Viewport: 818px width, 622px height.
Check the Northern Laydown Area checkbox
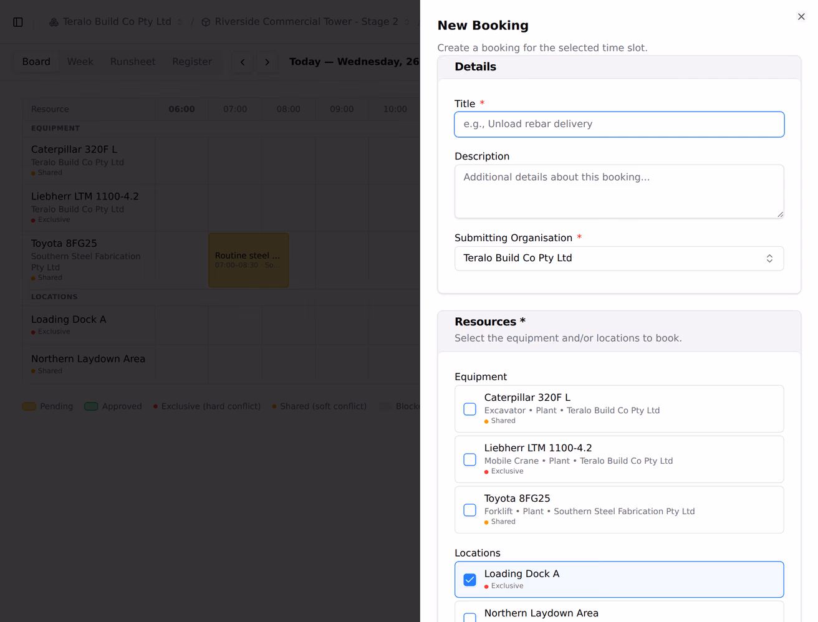coord(470,617)
